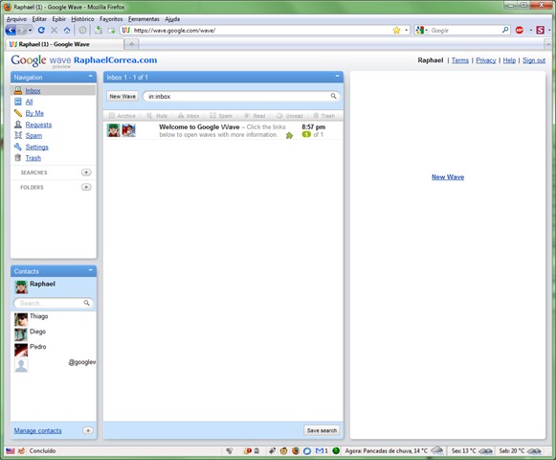Click the search magnifier in Google box
Viewport: 556px width, 460px height.
tap(505, 31)
